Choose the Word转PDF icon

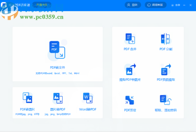tap(88, 98)
